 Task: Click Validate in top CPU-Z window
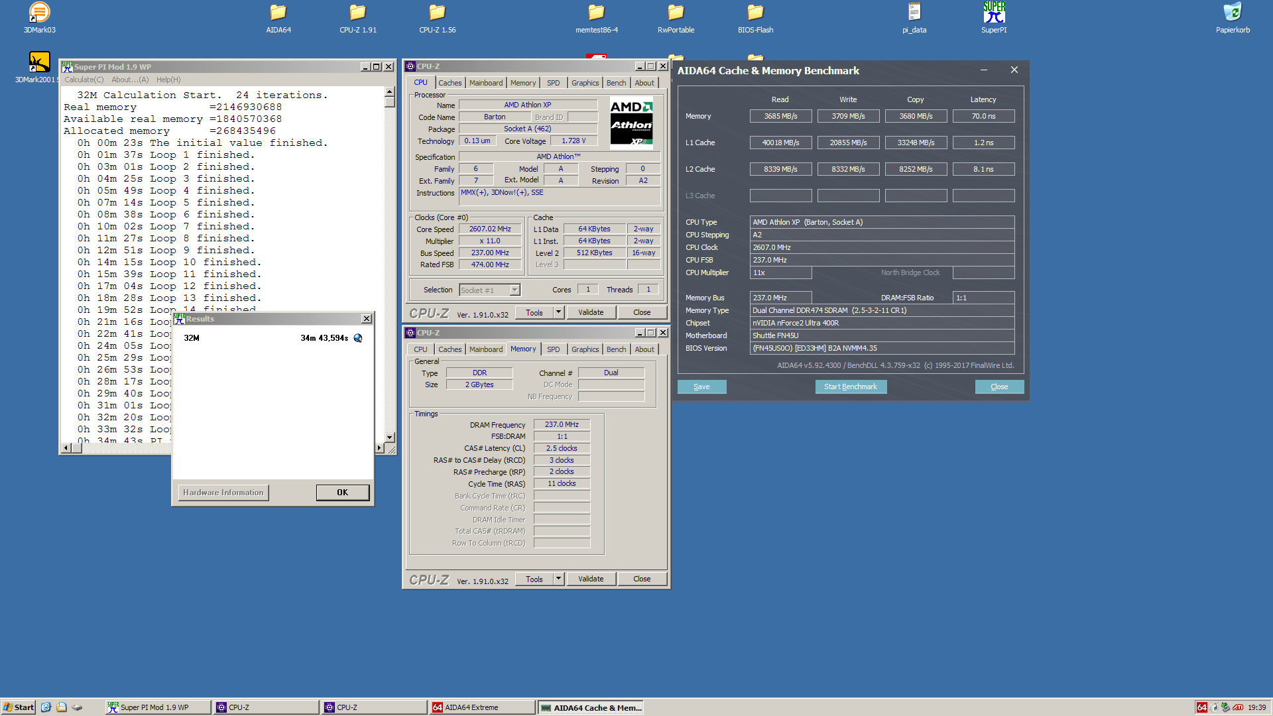tap(591, 312)
